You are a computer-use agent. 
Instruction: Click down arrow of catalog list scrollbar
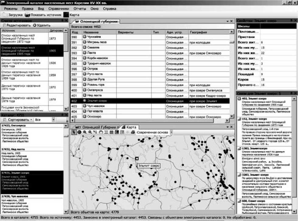[66, 212]
